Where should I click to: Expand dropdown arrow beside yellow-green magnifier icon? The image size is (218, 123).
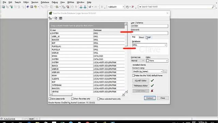click(x=38, y=7)
